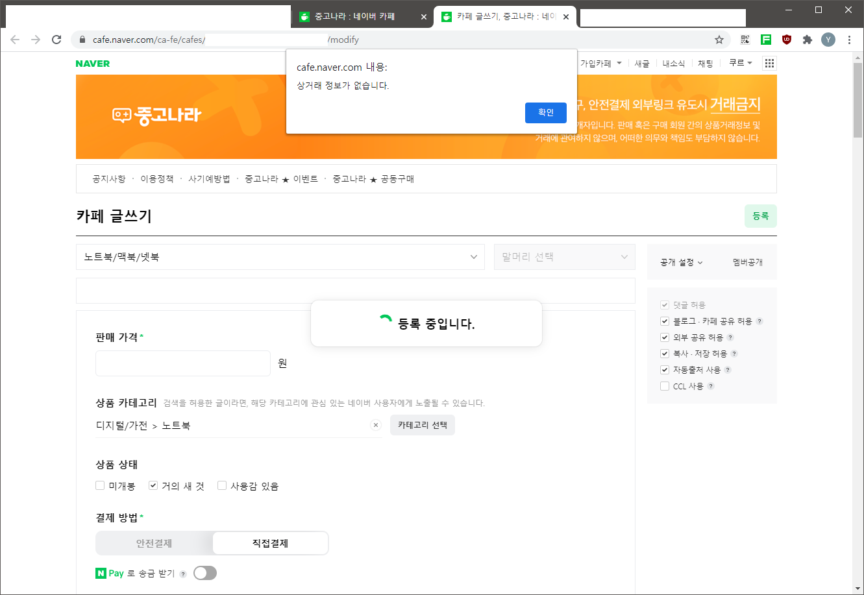Open the 내소식 link
The width and height of the screenshot is (864, 595).
click(x=673, y=64)
